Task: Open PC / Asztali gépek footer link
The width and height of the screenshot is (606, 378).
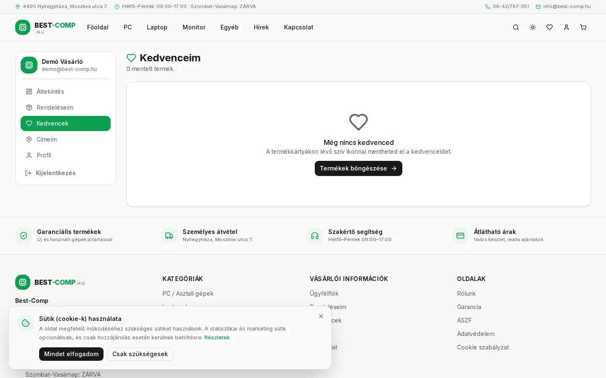Action: [x=188, y=294]
